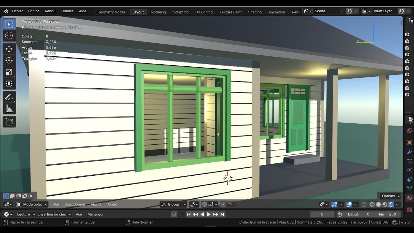Switch to the UV Editing tab
The width and height of the screenshot is (414, 233).
click(204, 12)
